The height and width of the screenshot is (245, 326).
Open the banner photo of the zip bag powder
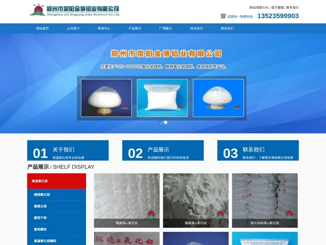click(x=162, y=98)
